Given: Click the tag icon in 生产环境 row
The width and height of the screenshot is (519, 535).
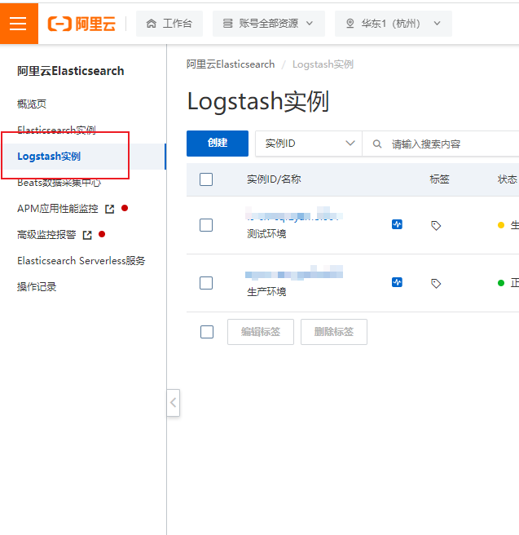Looking at the screenshot, I should pos(436,284).
